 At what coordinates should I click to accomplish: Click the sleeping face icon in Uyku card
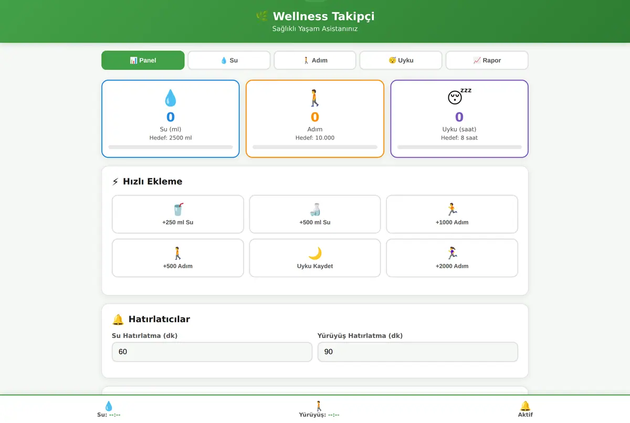(x=459, y=97)
